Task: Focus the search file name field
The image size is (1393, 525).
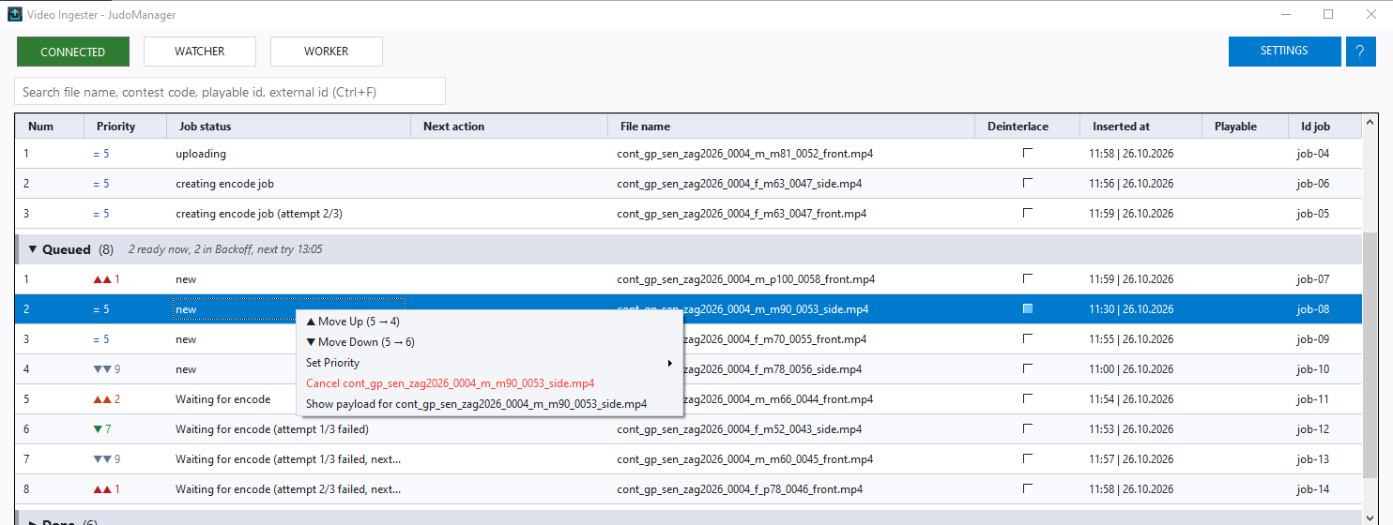Action: click(x=230, y=92)
